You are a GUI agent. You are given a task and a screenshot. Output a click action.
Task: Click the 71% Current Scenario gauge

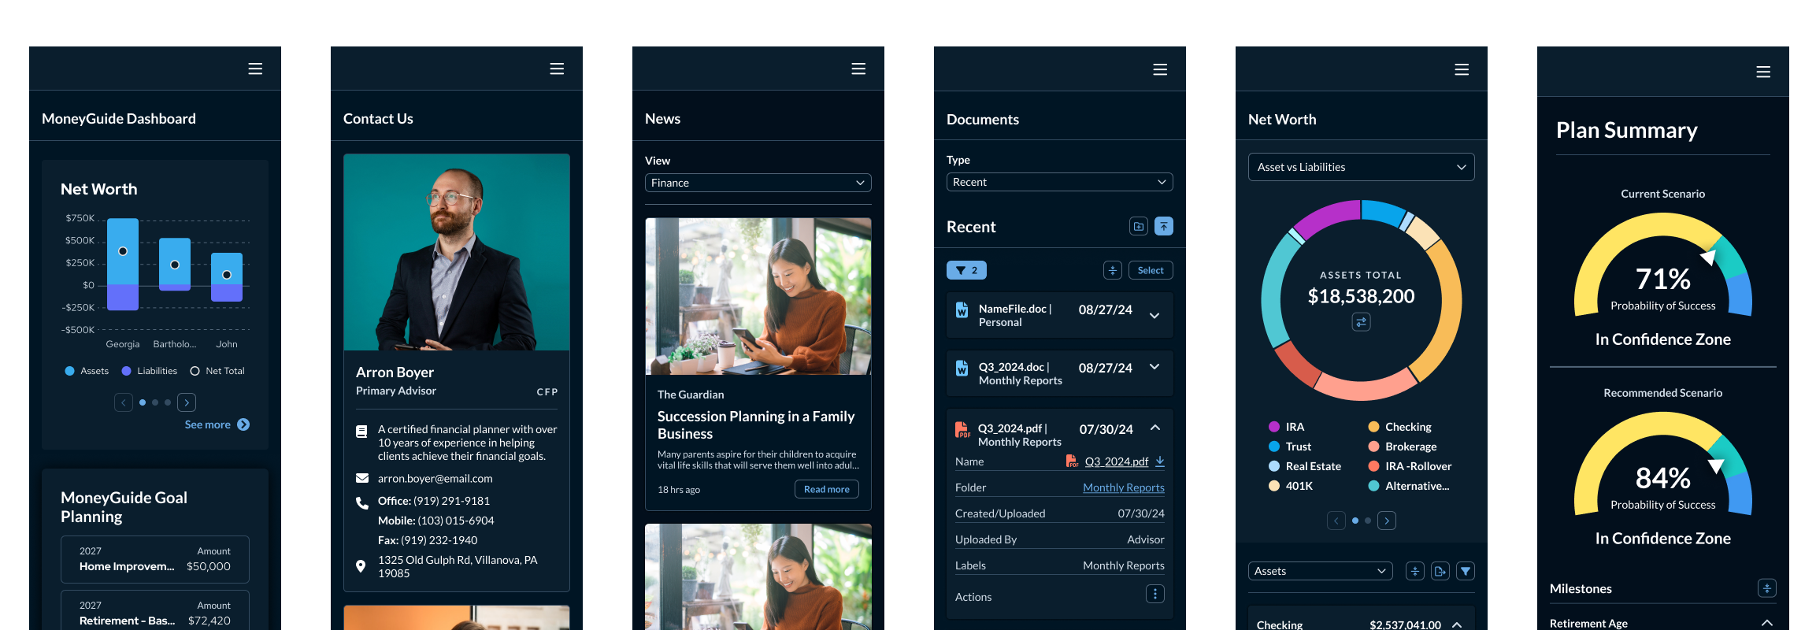point(1663,266)
